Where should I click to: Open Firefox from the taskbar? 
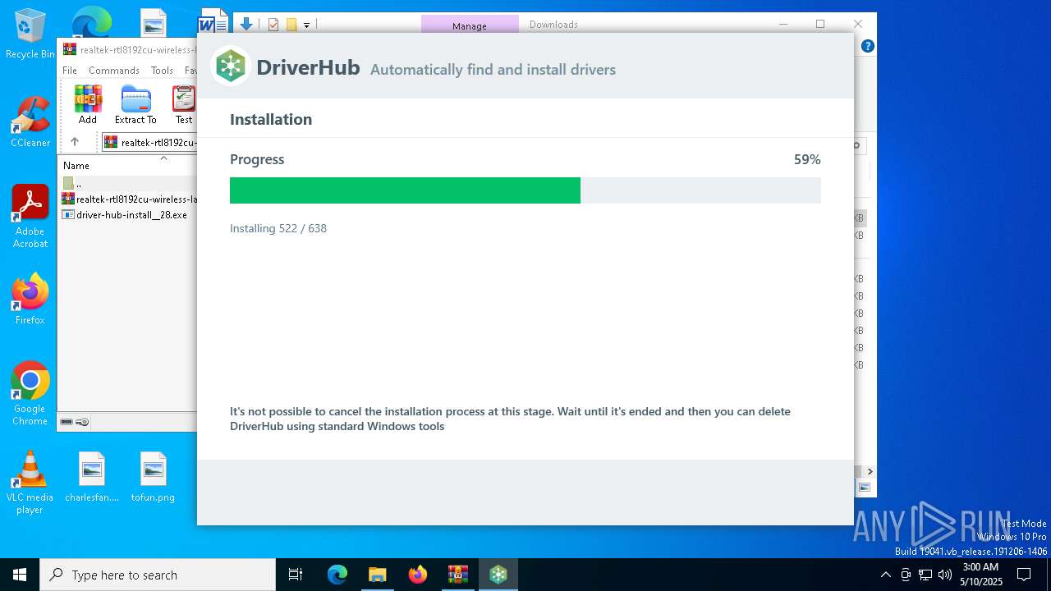click(418, 575)
